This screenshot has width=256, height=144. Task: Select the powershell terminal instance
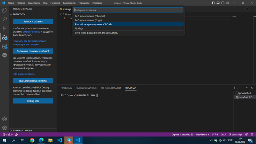tap(245, 93)
